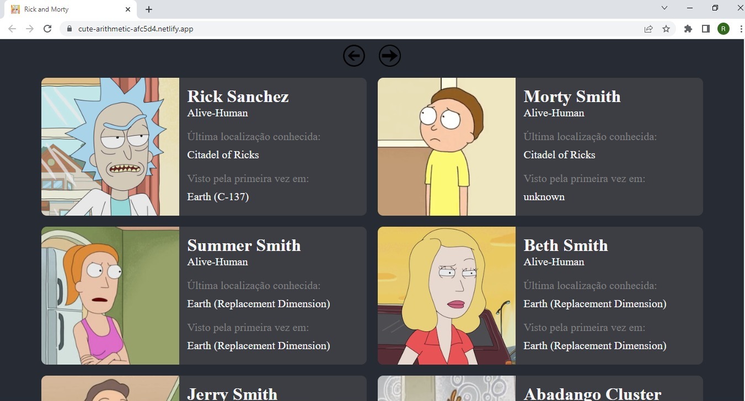Image resolution: width=745 pixels, height=401 pixels.
Task: Click the browser back navigation arrow
Action: pyautogui.click(x=12, y=28)
